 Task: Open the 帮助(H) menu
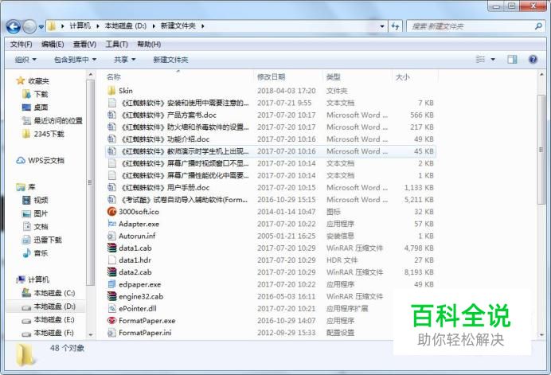click(x=149, y=45)
